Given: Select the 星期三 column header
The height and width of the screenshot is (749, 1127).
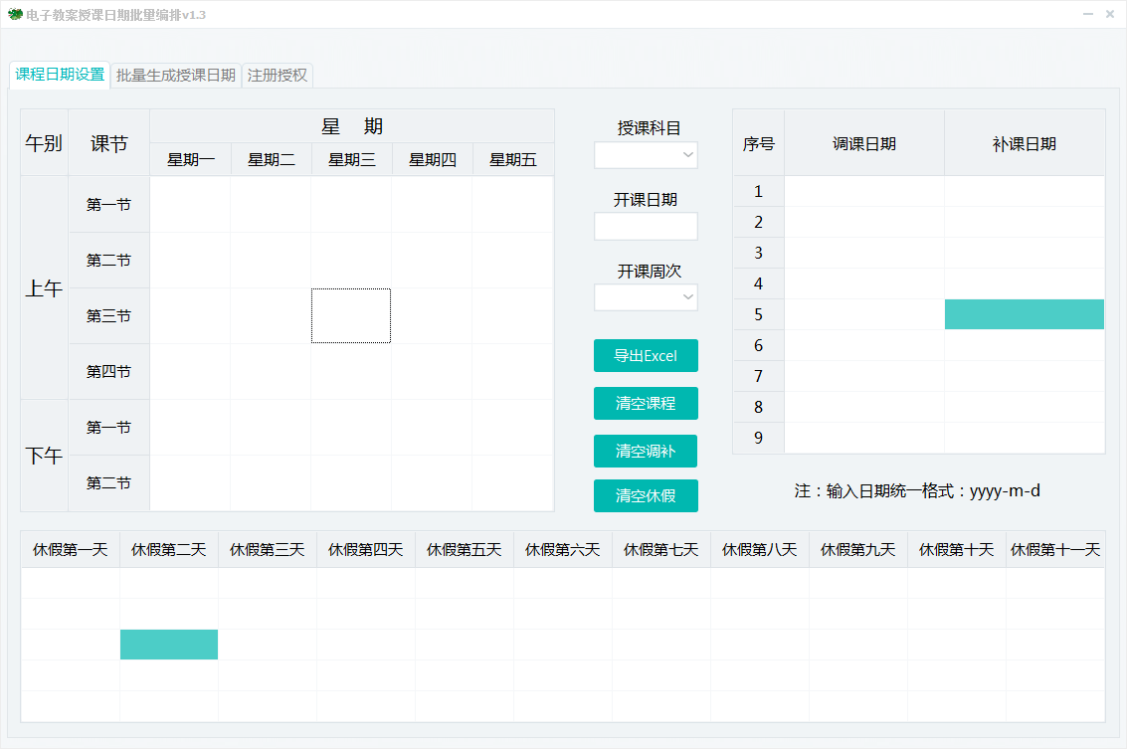Looking at the screenshot, I should click(350, 159).
